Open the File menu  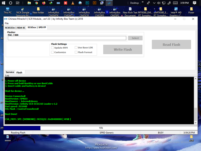[x=7, y=23]
